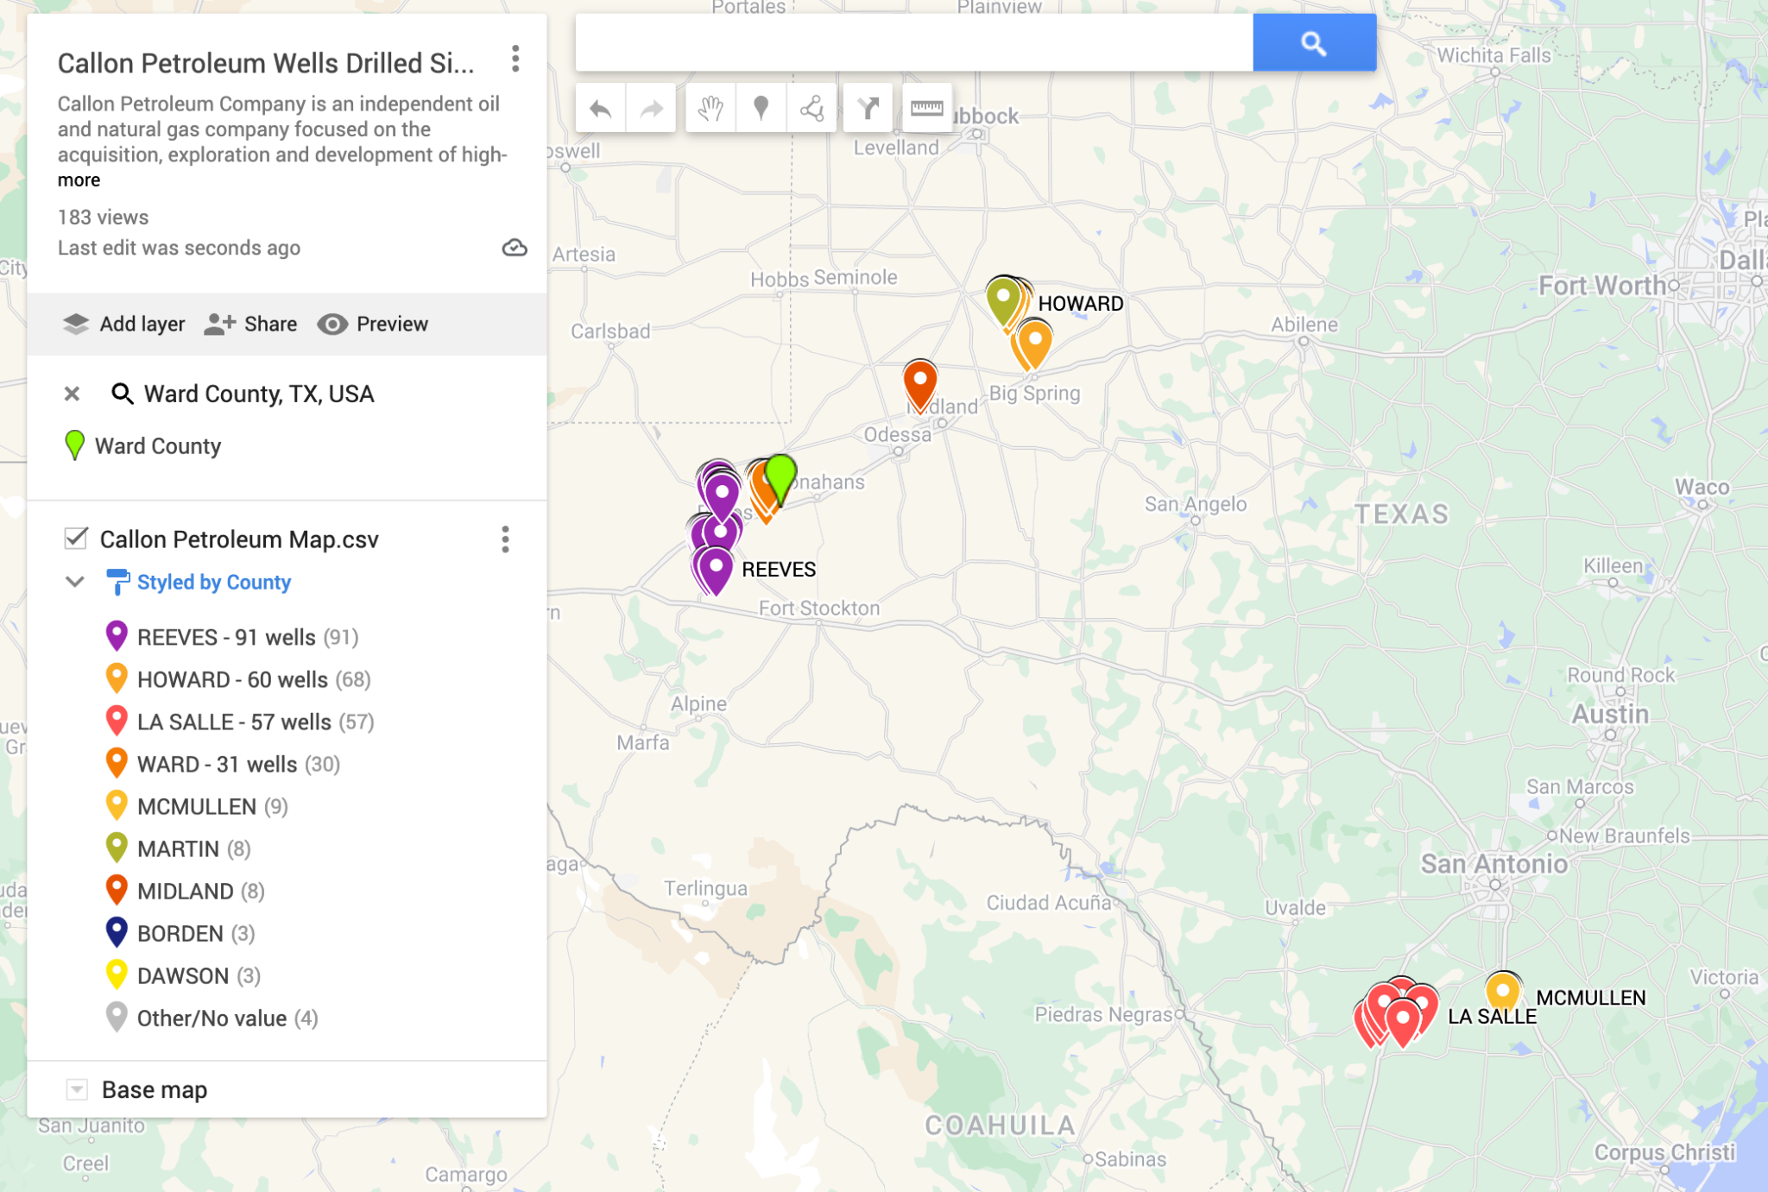Screen dimensions: 1768x1192
Task: Expand the Base map dropdown
Action: [x=77, y=1089]
